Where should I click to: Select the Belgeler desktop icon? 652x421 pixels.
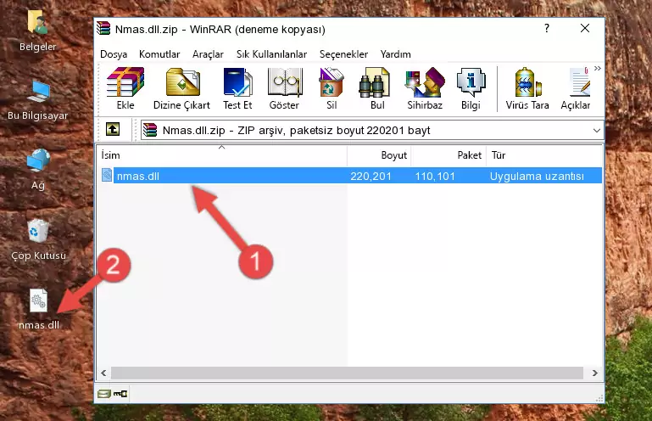[x=37, y=31]
